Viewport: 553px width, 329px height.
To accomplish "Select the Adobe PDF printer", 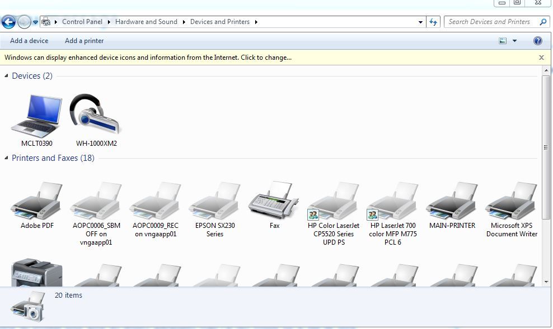I will [x=37, y=201].
